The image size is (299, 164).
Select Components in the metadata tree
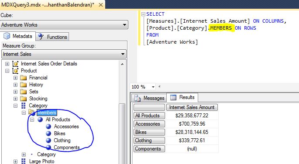pos(66,147)
